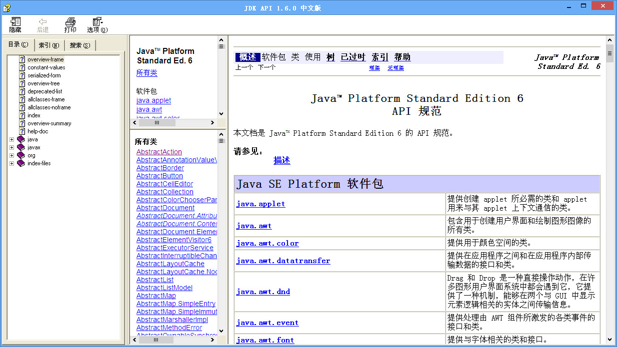Open the java.awt link in packages frame
This screenshot has width=617, height=347.
pyautogui.click(x=149, y=109)
